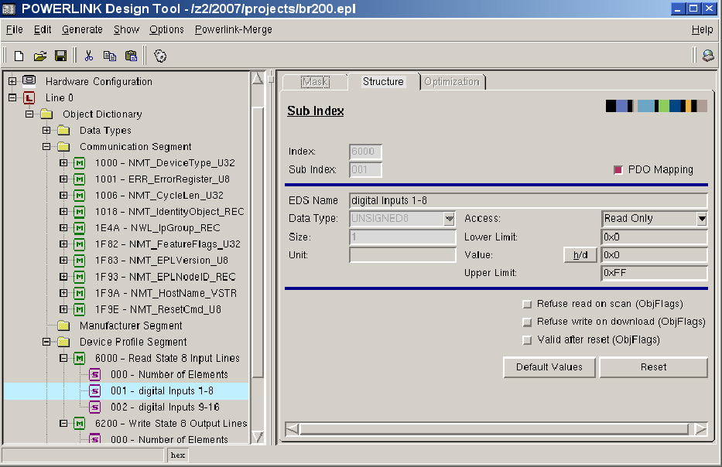Enable Refuse write on download checkbox
This screenshot has height=467, width=722.
point(527,322)
